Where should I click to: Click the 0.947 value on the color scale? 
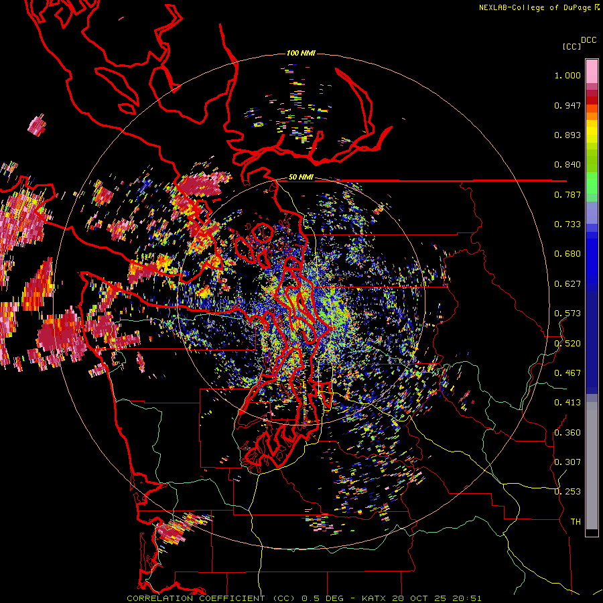[567, 105]
